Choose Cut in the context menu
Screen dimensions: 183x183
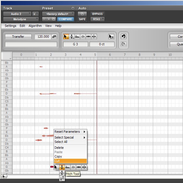[x=70, y=161]
